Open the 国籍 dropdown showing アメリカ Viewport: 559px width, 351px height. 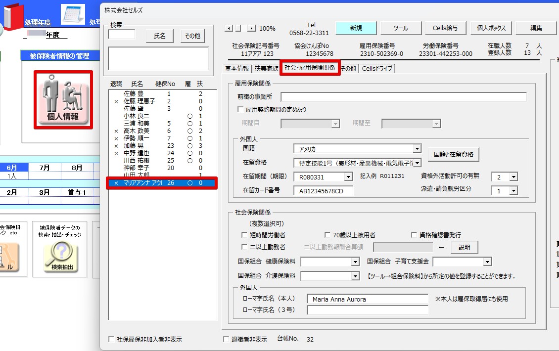pos(417,149)
